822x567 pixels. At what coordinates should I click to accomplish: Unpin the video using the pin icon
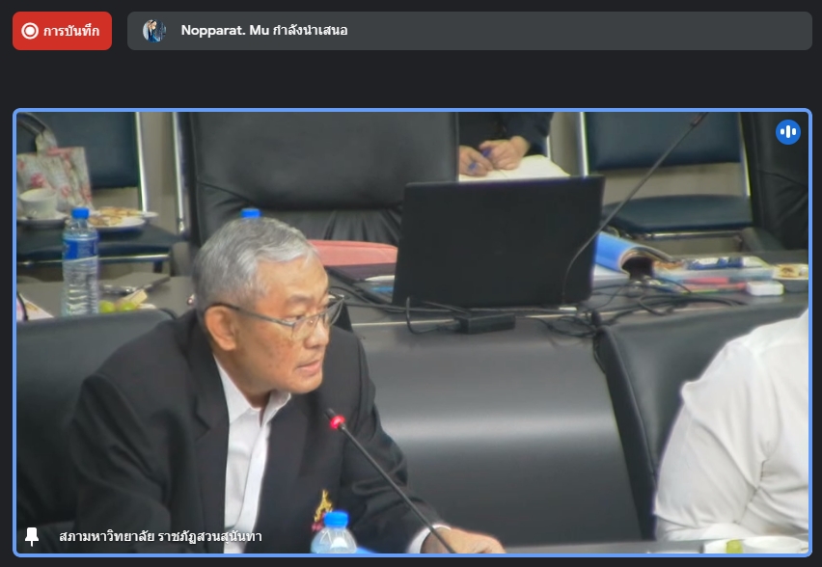(x=32, y=537)
